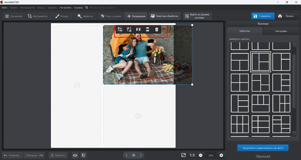Screen dimensions: 301x160
Task: Switch to the Настройки tab
Action: pos(281,31)
